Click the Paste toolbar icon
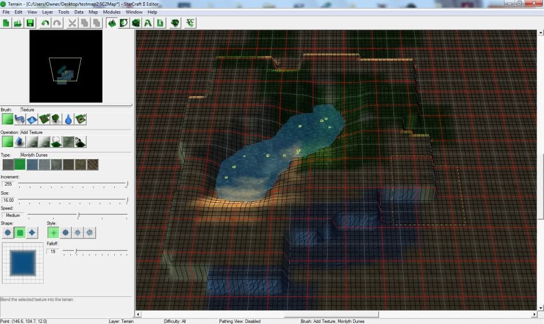544x324 pixels. click(96, 23)
